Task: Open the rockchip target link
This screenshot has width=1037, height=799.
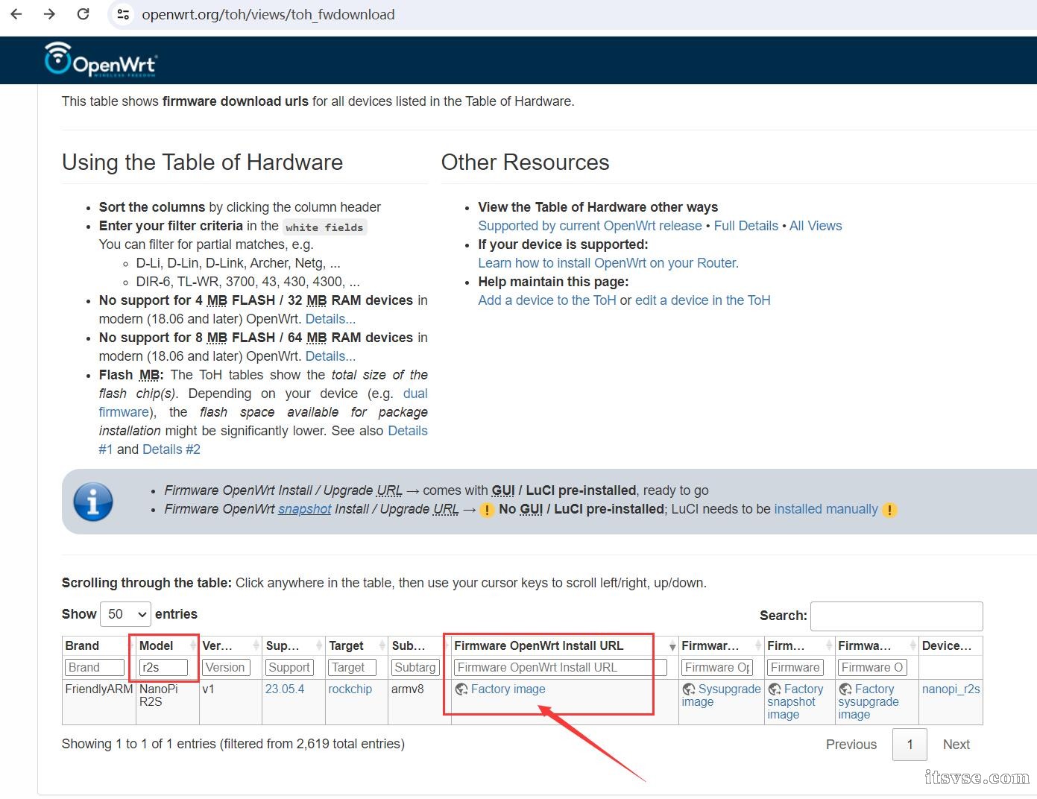Action: [350, 689]
